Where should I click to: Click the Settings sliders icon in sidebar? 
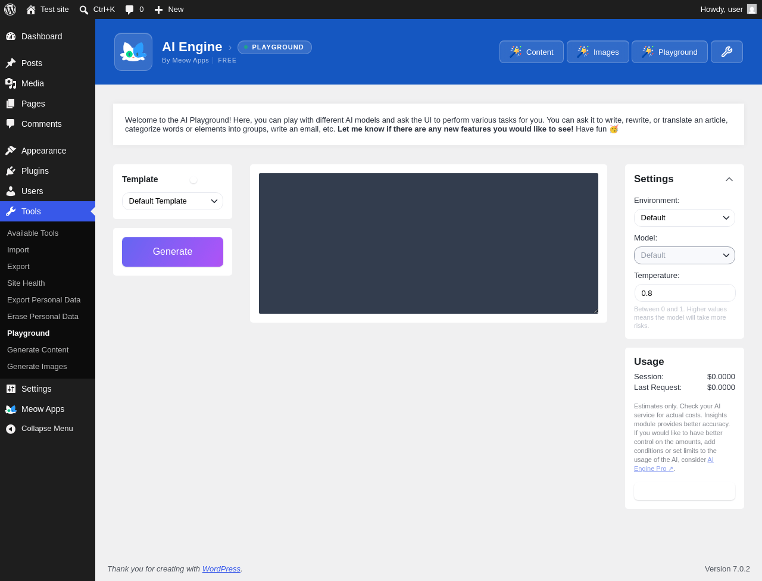click(11, 389)
